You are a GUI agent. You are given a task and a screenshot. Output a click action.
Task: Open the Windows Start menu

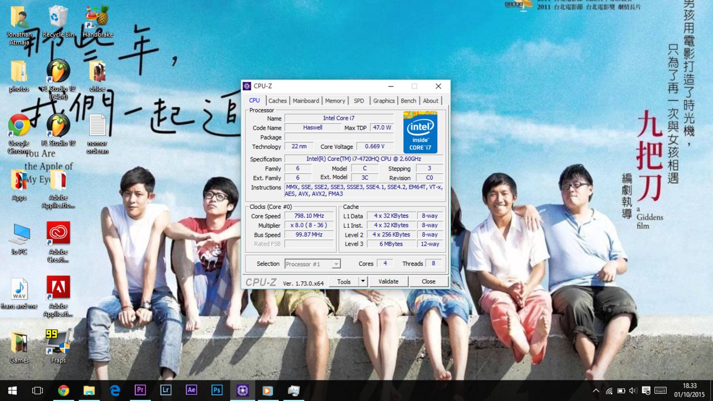[x=12, y=390]
